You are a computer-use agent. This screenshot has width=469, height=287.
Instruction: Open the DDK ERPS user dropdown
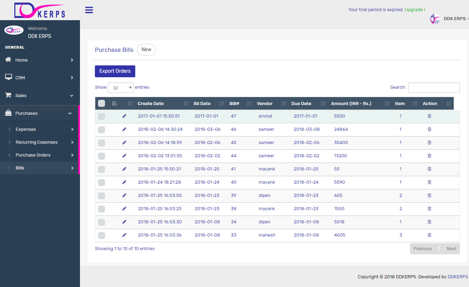[x=456, y=19]
